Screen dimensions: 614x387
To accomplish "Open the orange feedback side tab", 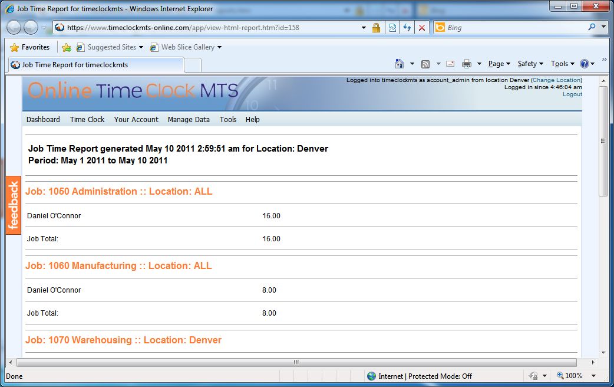I will pyautogui.click(x=14, y=205).
